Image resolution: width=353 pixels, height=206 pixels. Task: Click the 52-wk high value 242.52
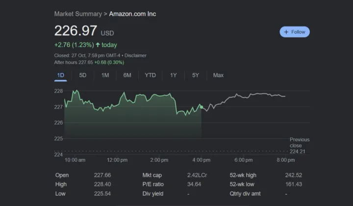tap(294, 175)
